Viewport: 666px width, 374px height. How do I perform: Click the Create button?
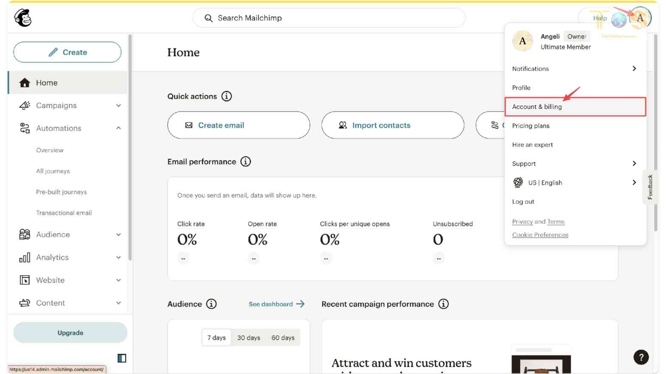67,52
